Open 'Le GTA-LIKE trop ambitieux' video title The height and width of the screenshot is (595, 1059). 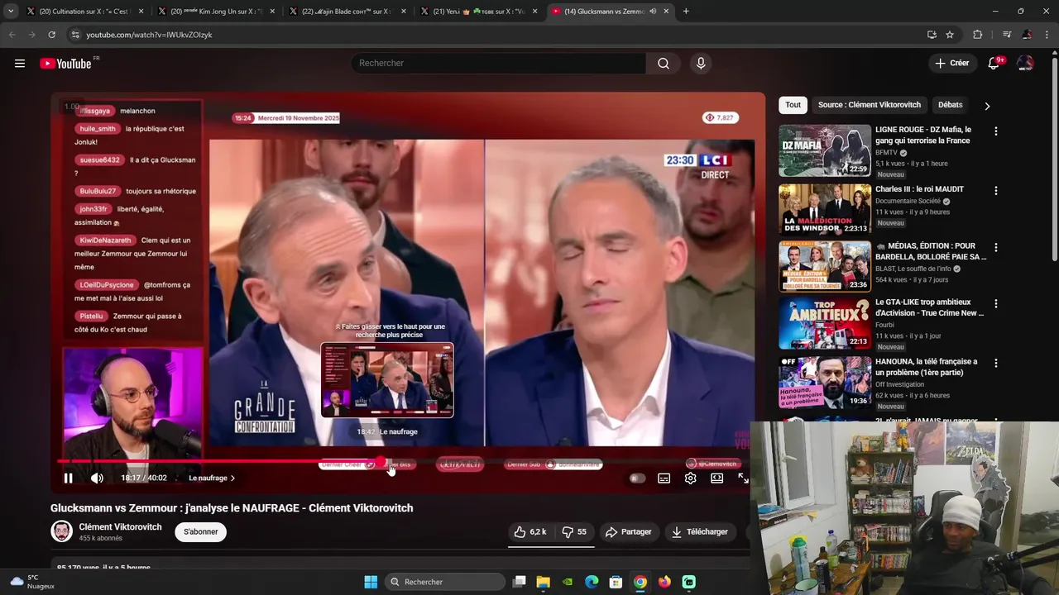coord(930,307)
